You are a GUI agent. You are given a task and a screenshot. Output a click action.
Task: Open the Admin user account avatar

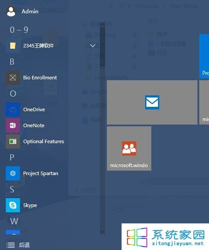pos(11,12)
